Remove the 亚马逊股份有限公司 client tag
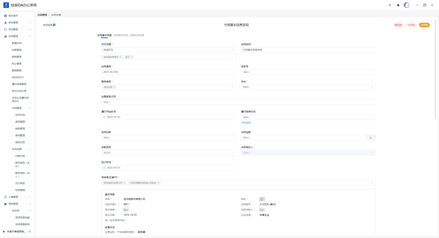 [x=124, y=183]
